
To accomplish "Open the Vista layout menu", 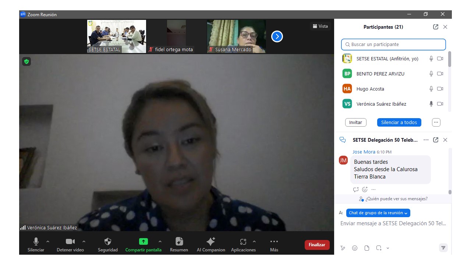I will click(320, 26).
